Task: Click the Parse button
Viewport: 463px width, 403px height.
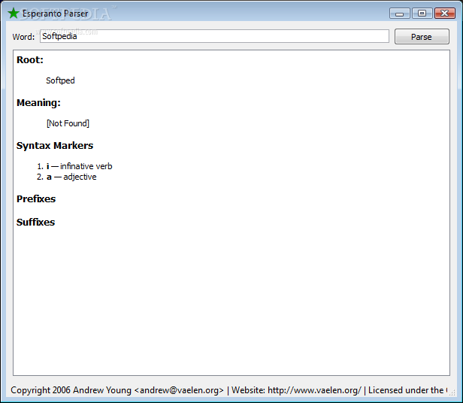Action: click(x=422, y=37)
